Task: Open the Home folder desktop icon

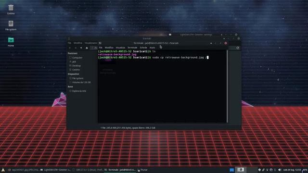Action: [x=11, y=42]
